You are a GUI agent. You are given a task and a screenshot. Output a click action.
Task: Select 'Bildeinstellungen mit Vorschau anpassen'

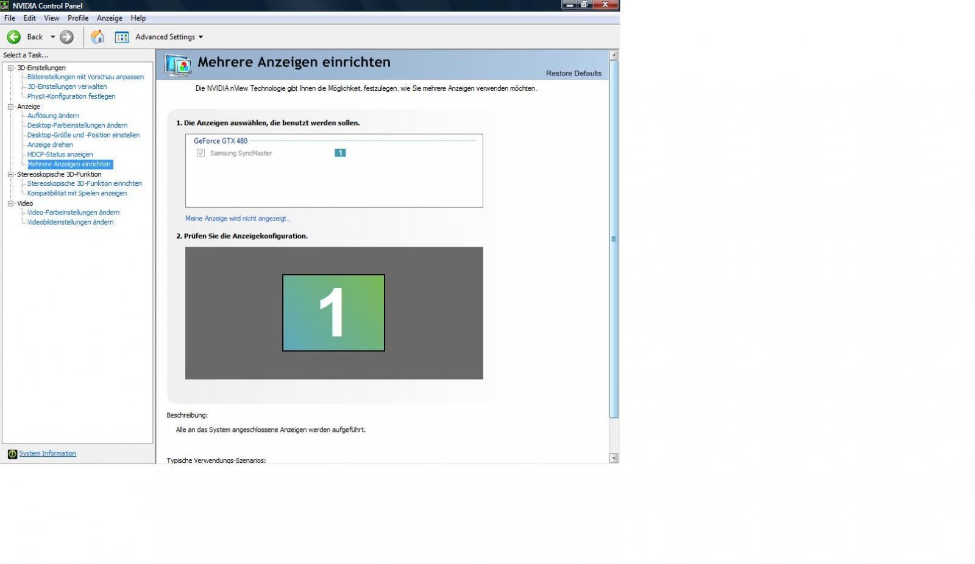(85, 77)
